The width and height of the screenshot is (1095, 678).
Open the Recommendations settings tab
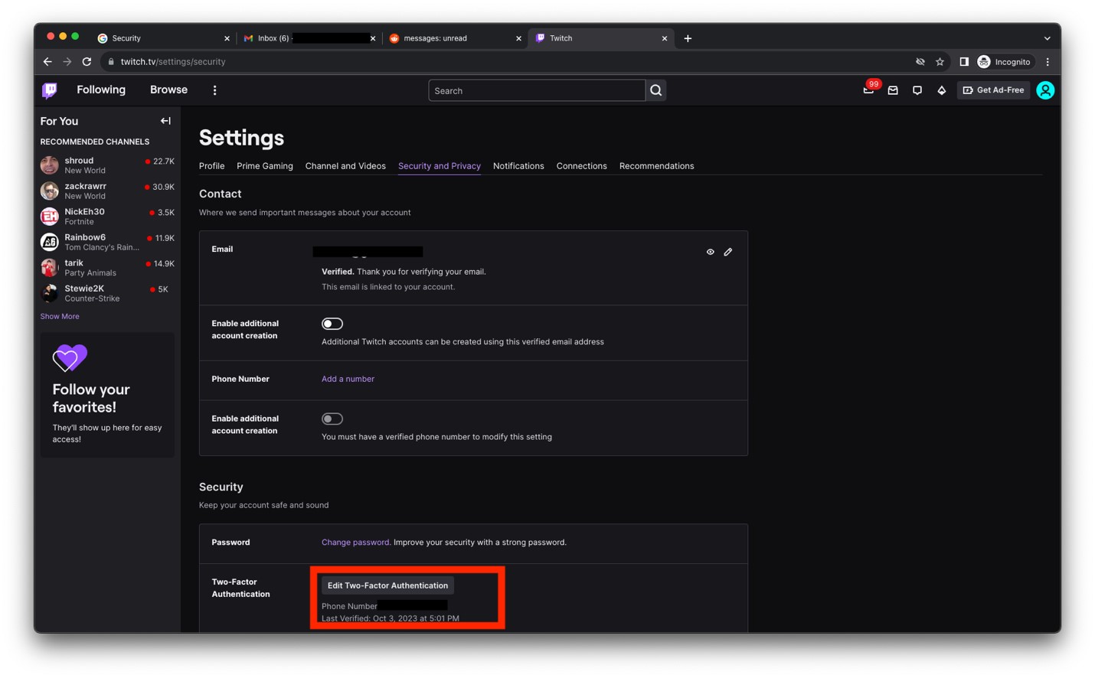[x=657, y=166]
